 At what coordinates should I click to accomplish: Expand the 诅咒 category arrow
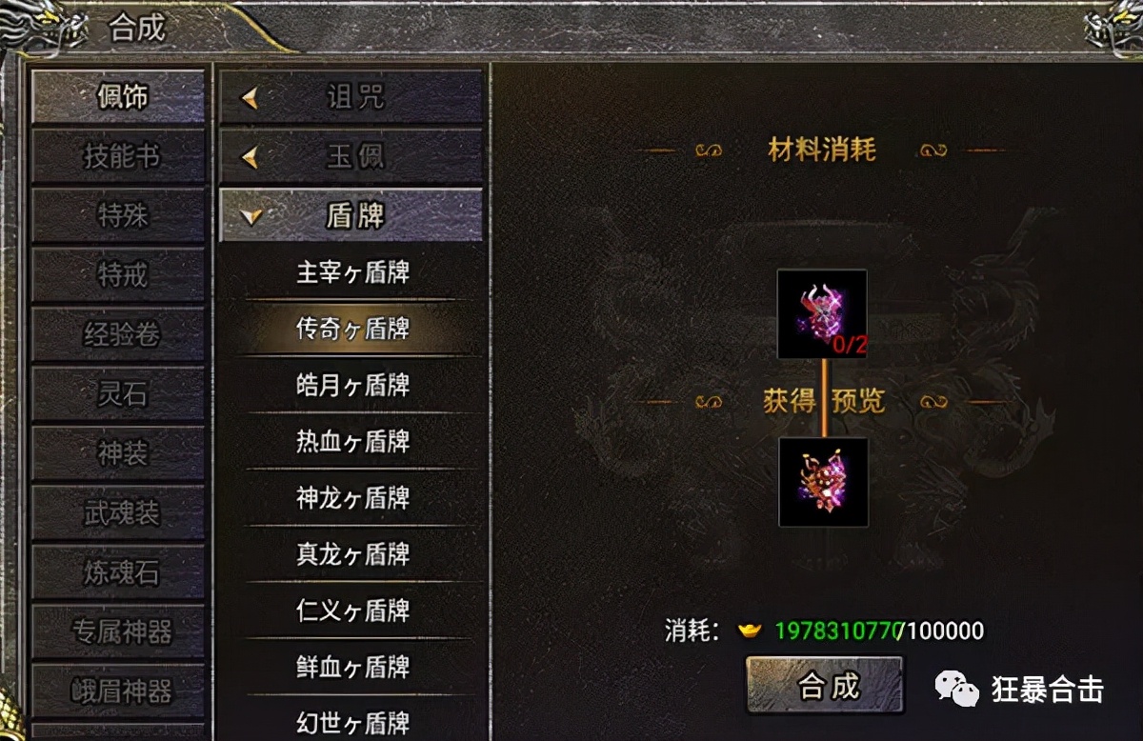pyautogui.click(x=250, y=97)
